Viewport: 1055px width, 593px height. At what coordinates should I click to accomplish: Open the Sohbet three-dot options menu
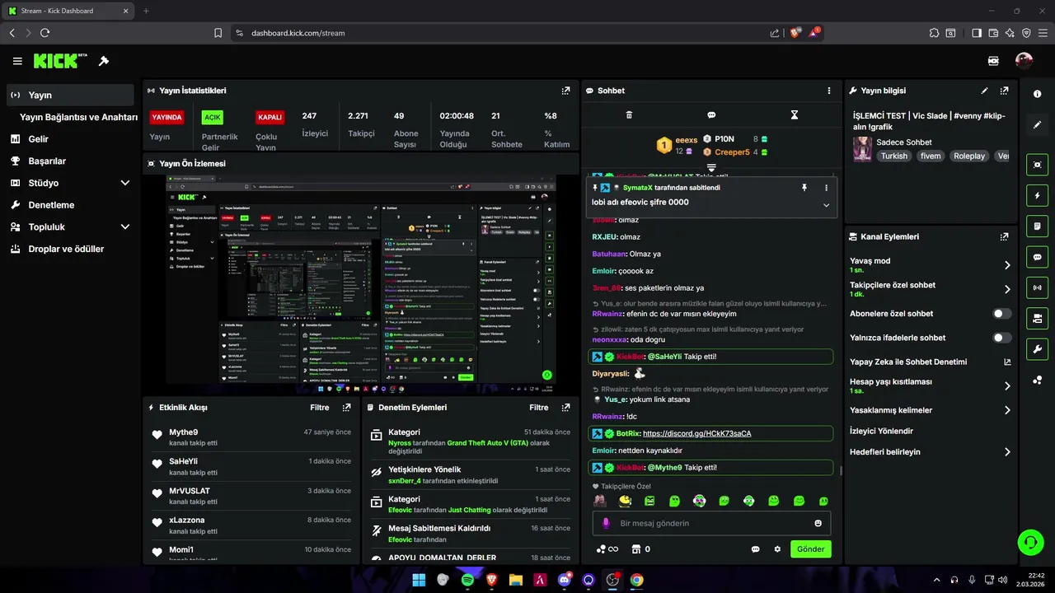coord(829,91)
